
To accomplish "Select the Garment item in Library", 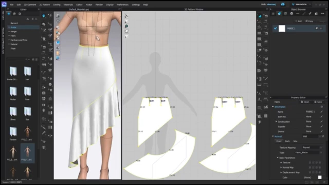I will [x=14, y=23].
